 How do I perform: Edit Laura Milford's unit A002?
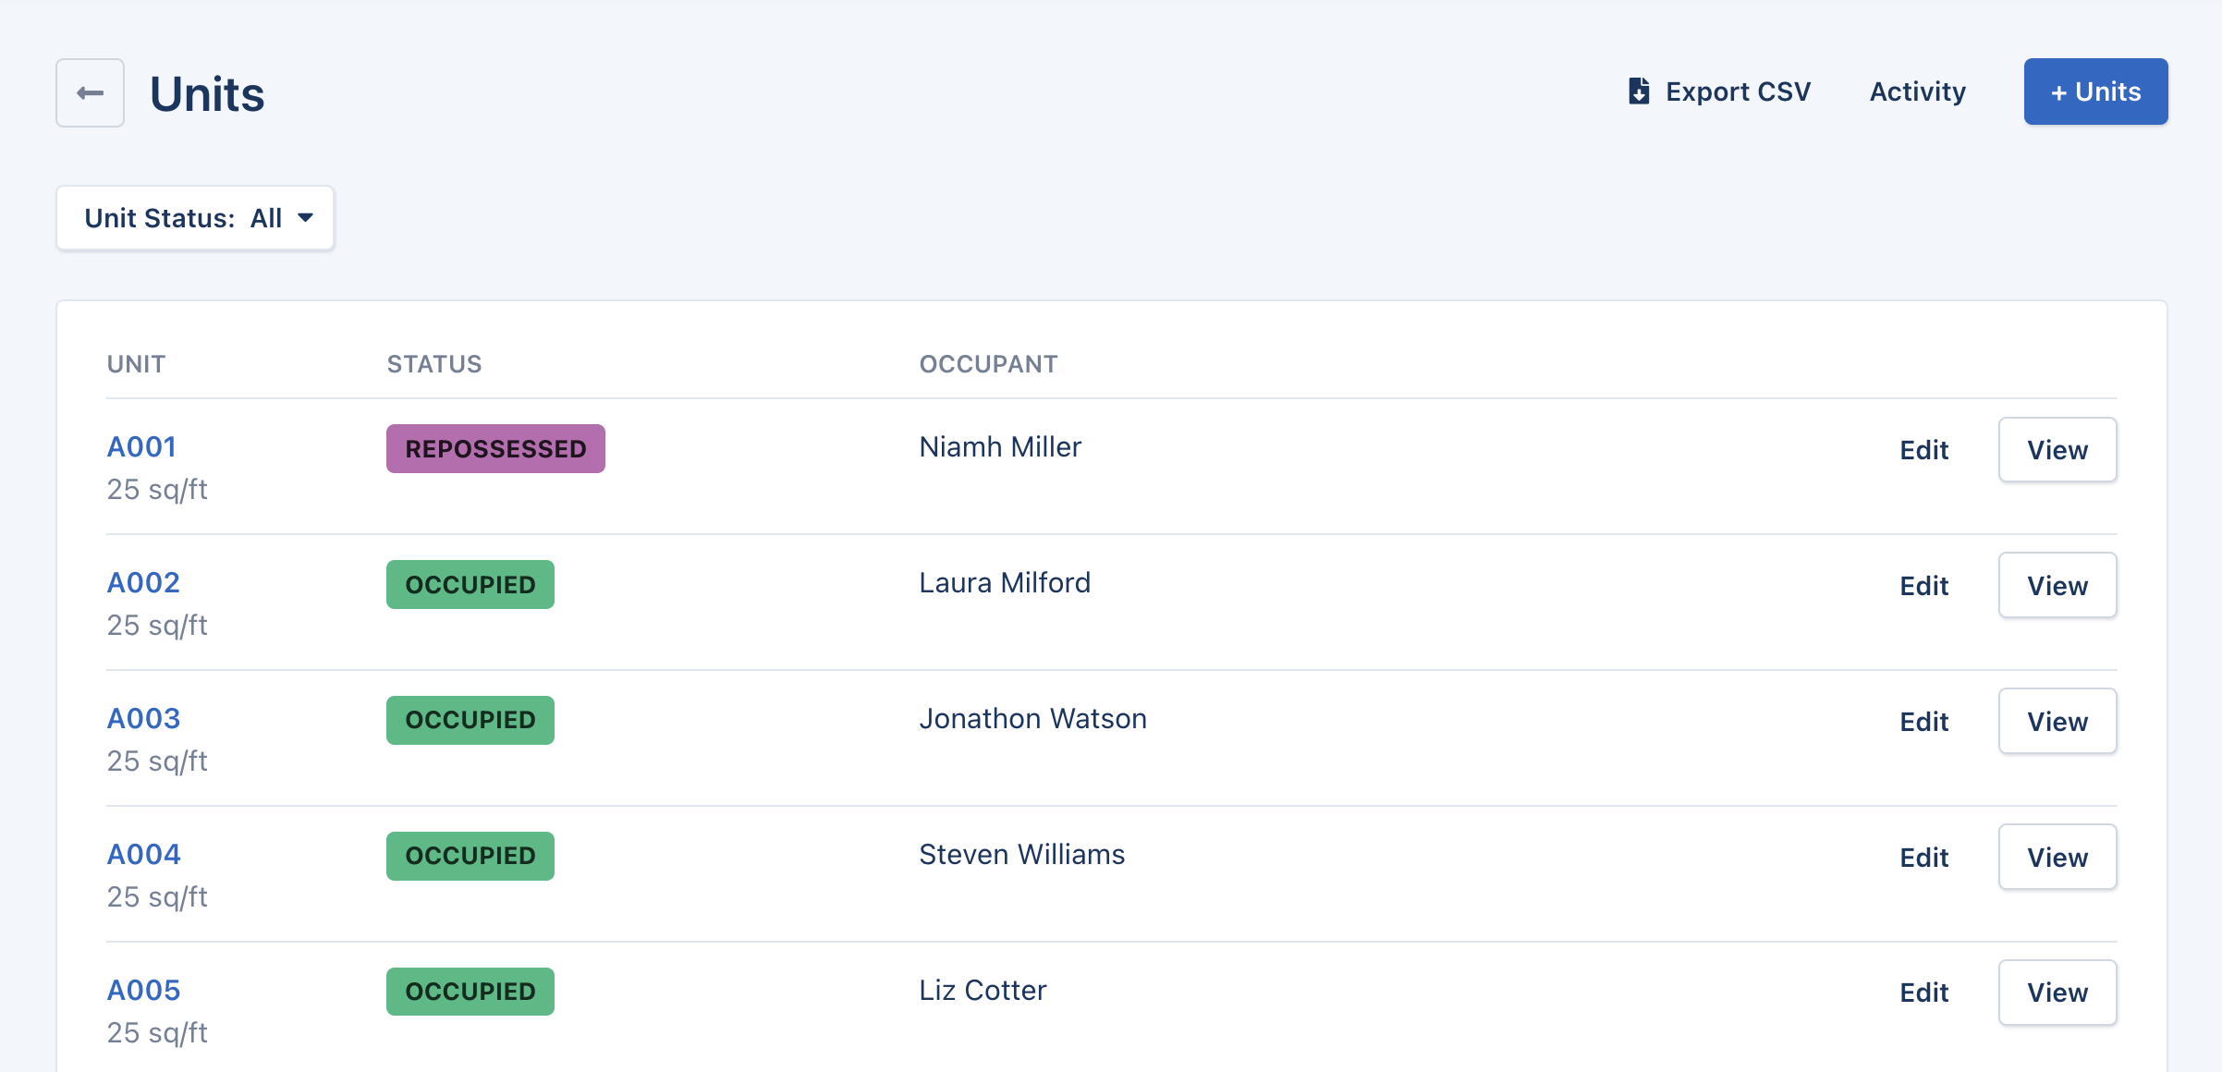(1923, 586)
